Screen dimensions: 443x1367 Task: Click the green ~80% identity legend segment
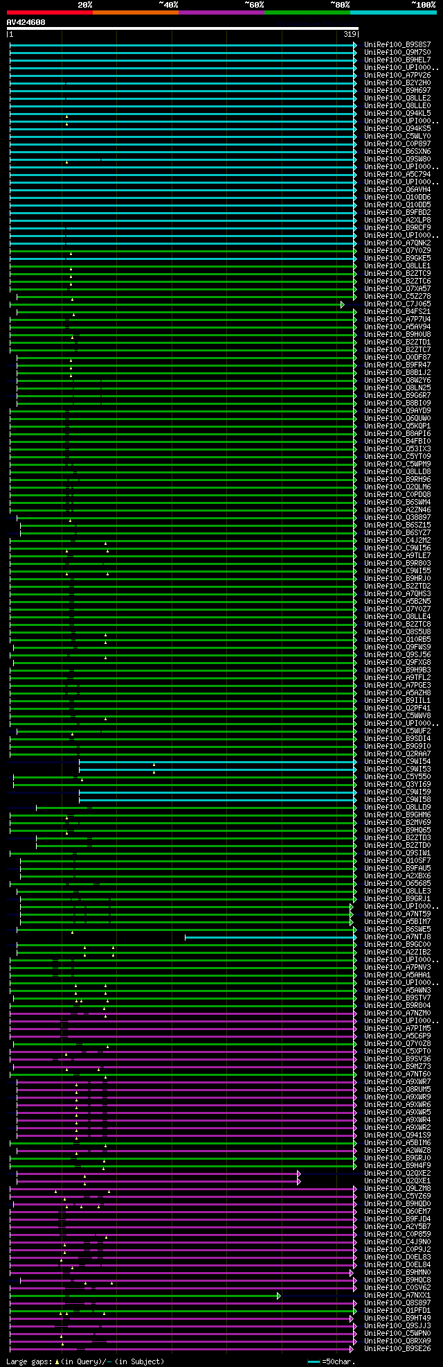(x=307, y=12)
